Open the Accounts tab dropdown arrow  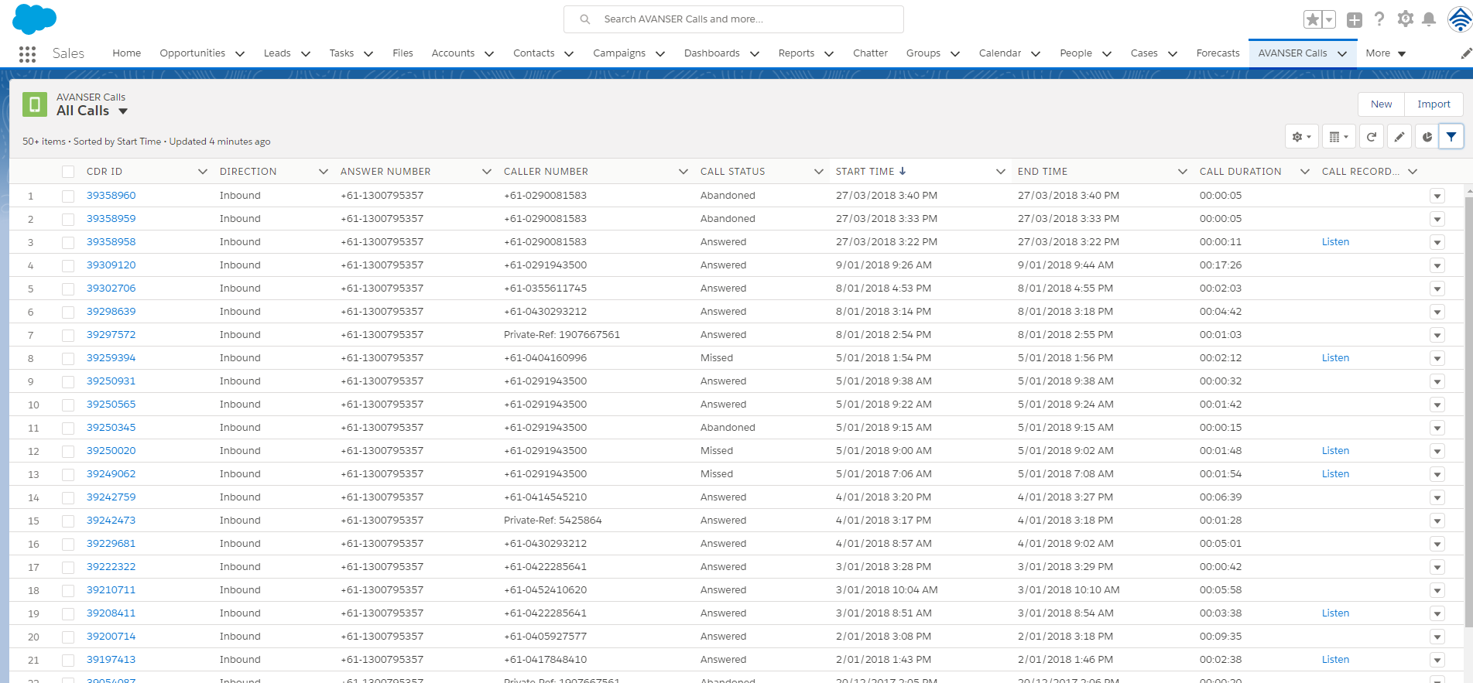click(x=489, y=54)
